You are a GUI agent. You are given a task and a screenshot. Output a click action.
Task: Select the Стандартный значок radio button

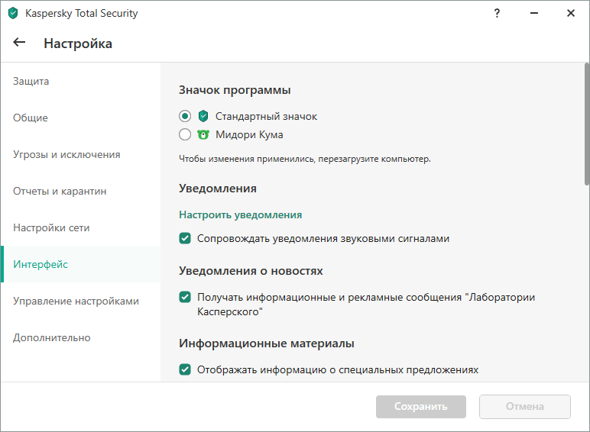(185, 117)
